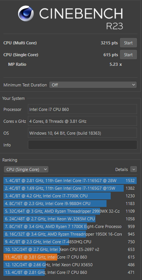Select ranking row 2 i7-1165G7 @15W
Viewport: 142px width, 280px height.
click(70, 188)
